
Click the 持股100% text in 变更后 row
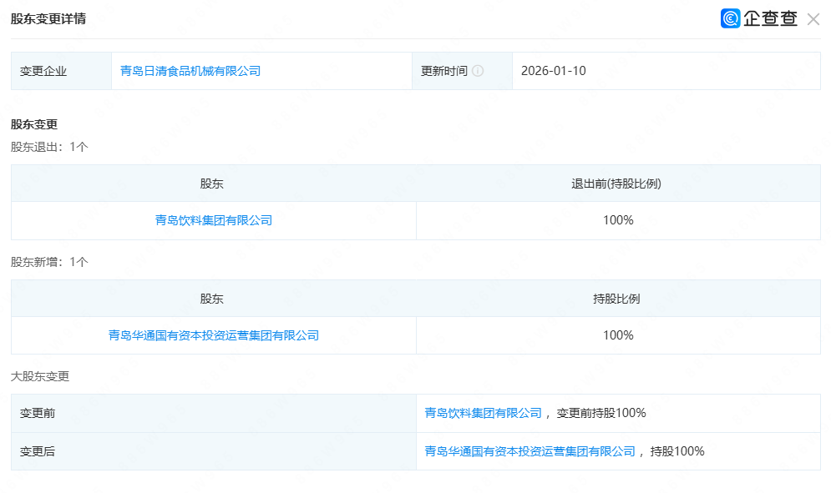coord(677,451)
